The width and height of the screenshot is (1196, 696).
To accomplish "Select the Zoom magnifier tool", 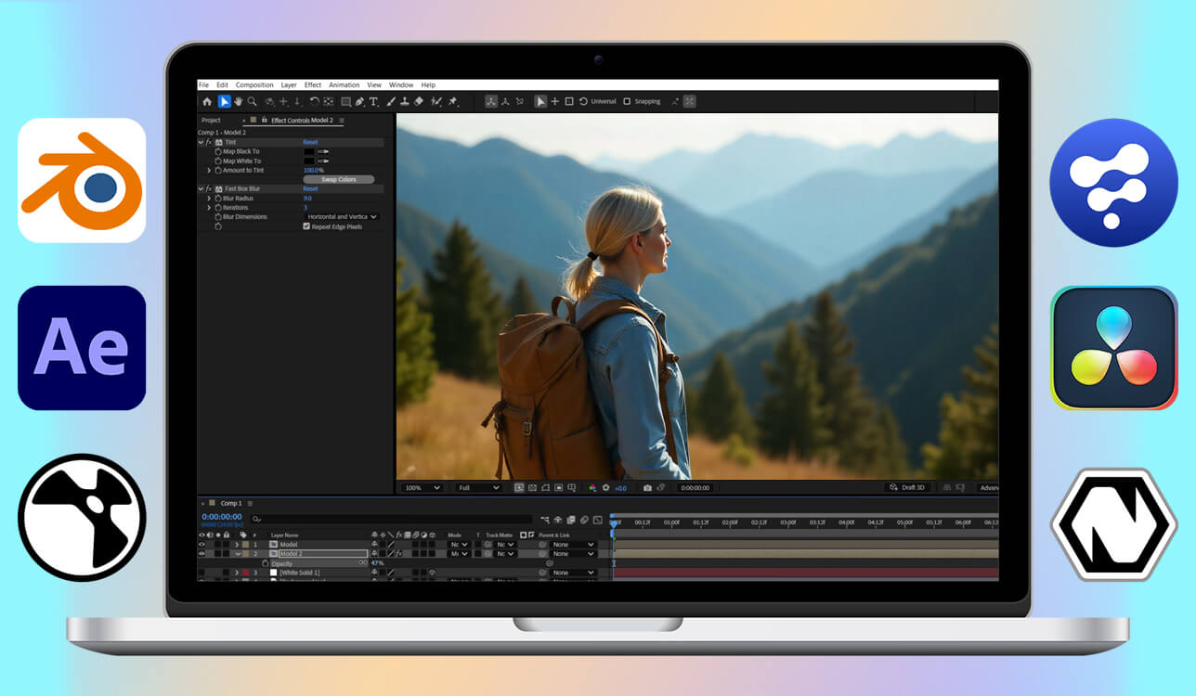I will 252,101.
